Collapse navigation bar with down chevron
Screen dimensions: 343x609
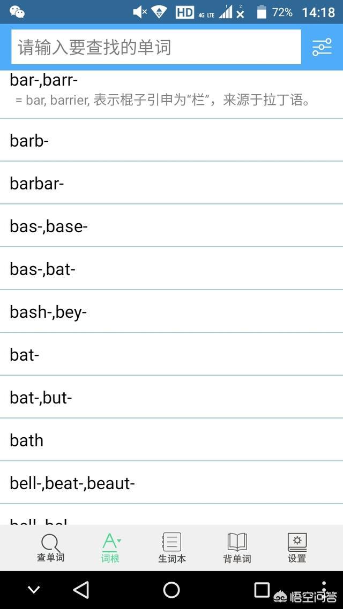tap(34, 590)
